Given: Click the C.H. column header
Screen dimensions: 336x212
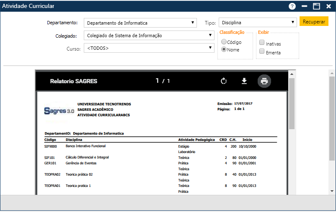Looking at the screenshot, I should point(233,140).
